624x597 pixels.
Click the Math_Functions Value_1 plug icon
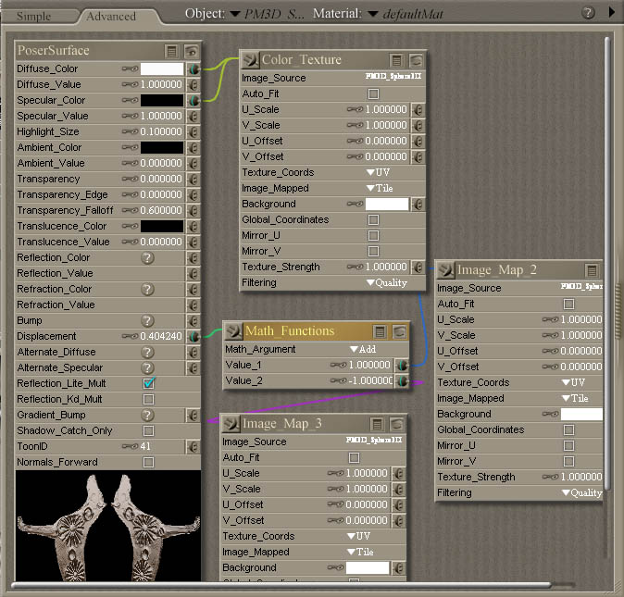point(402,365)
